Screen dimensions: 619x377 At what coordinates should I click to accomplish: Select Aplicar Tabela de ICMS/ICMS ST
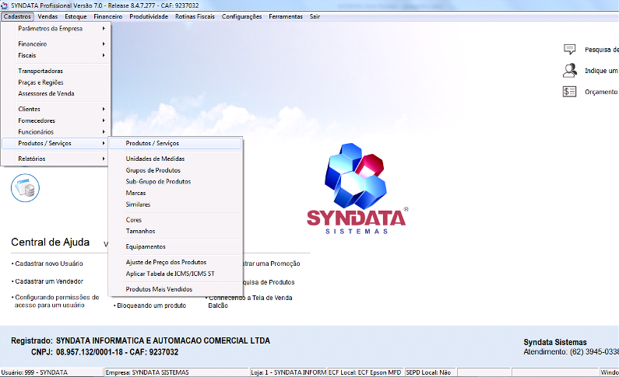click(x=175, y=274)
